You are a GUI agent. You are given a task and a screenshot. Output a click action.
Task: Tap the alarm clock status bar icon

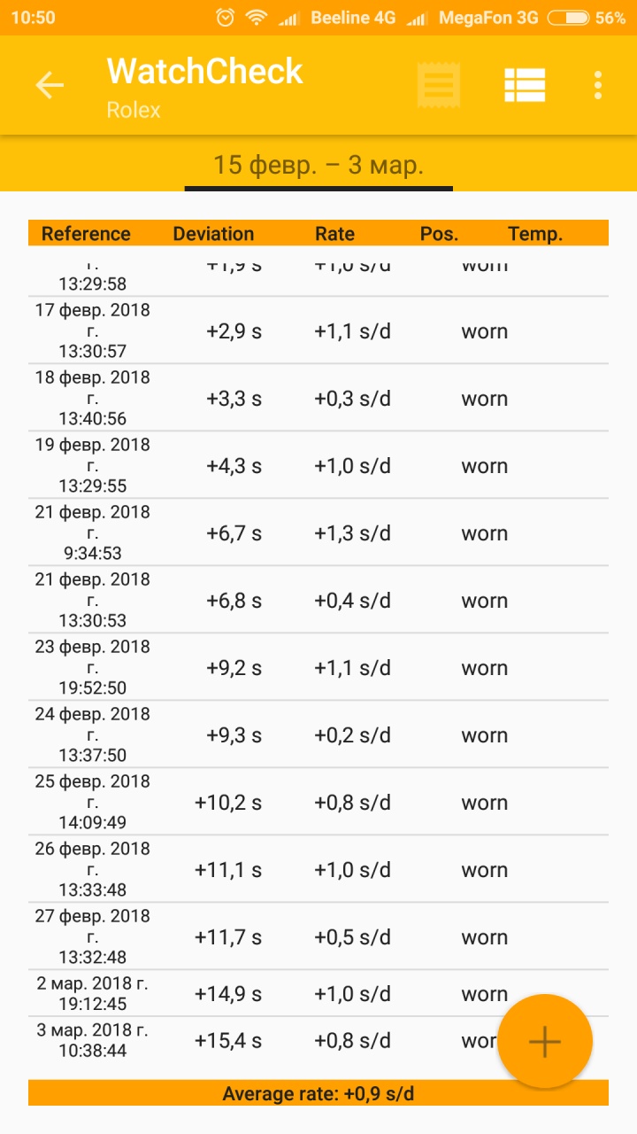226,18
